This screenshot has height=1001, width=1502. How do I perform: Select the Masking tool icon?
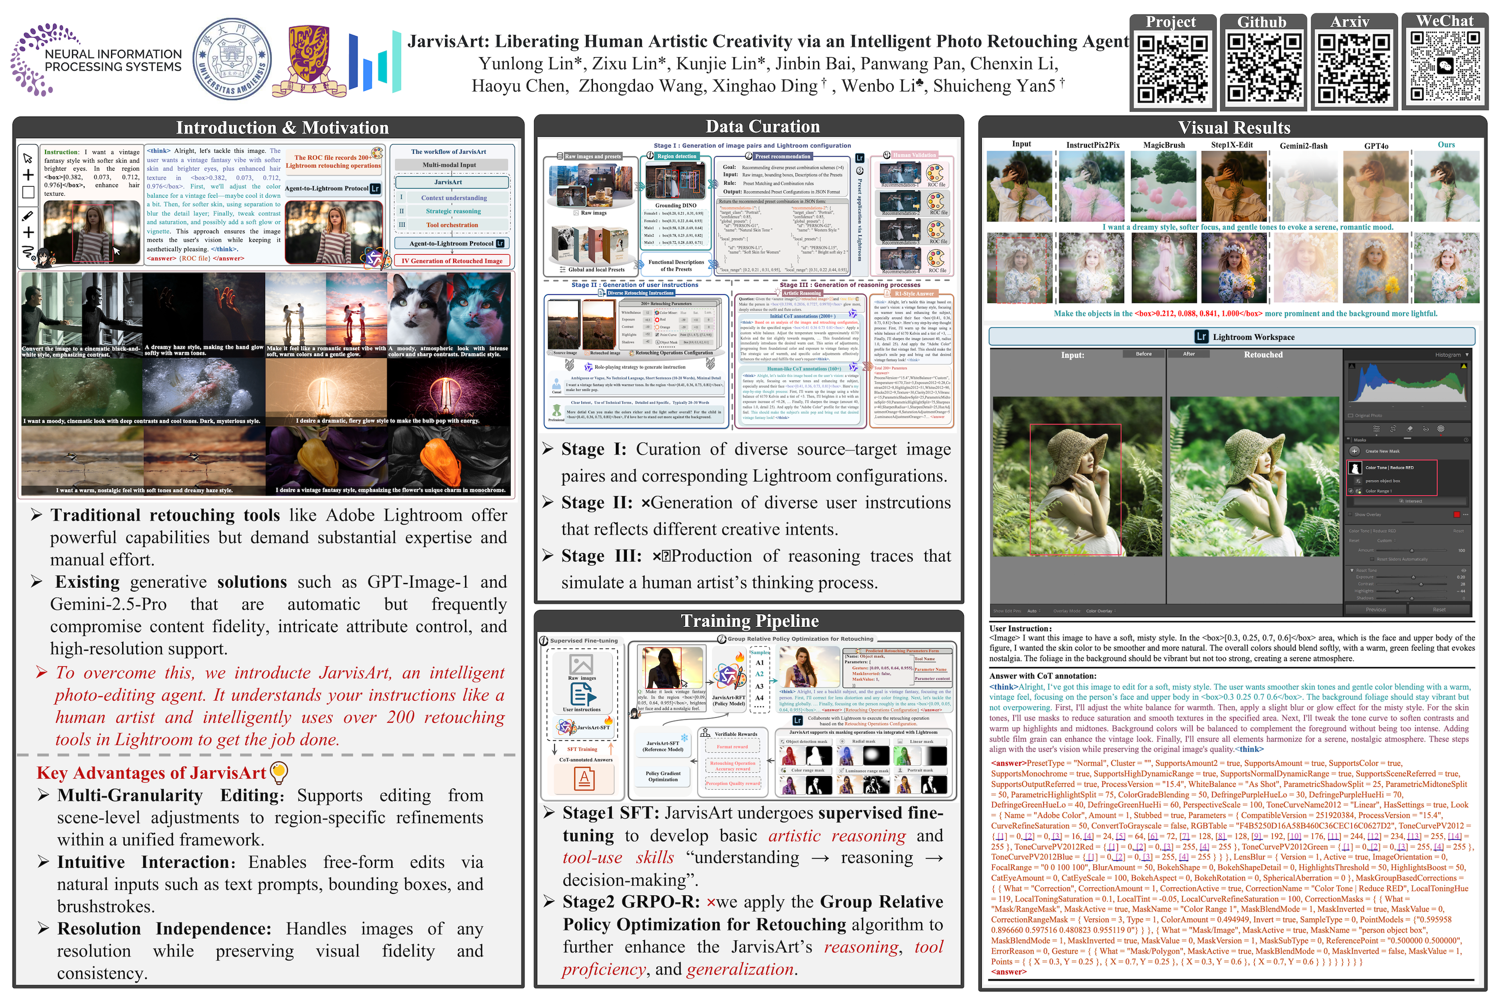click(x=1441, y=428)
